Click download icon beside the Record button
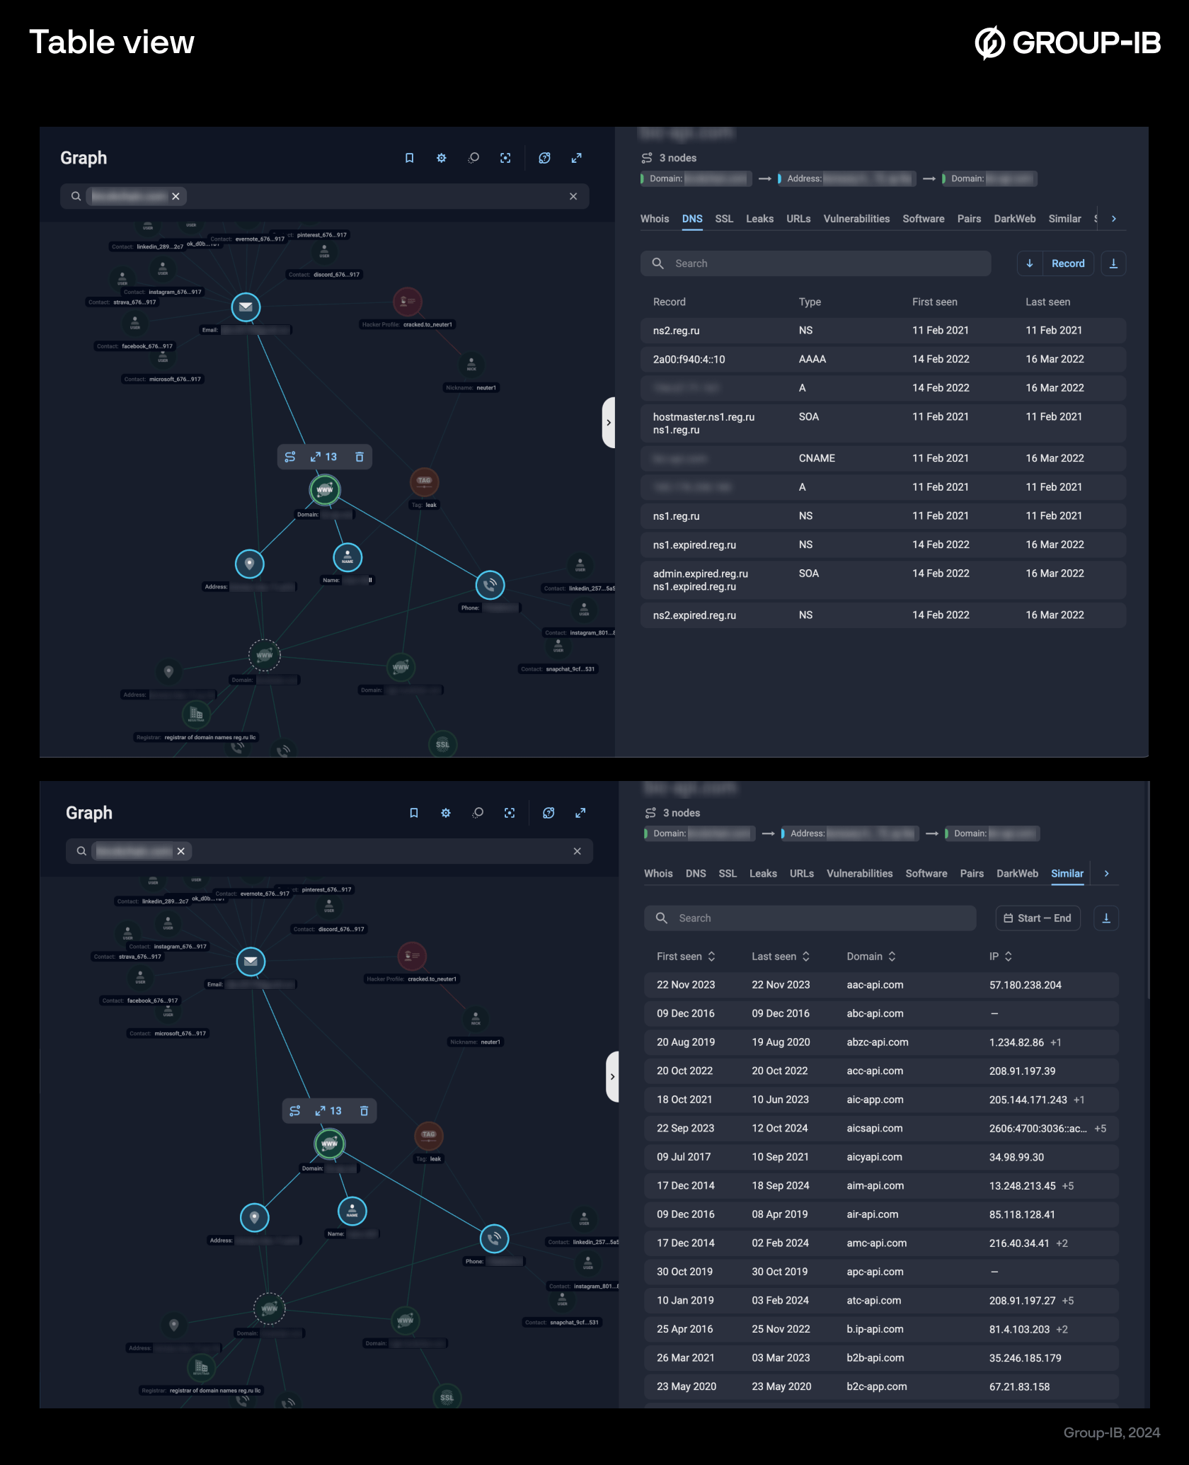 coord(1113,263)
